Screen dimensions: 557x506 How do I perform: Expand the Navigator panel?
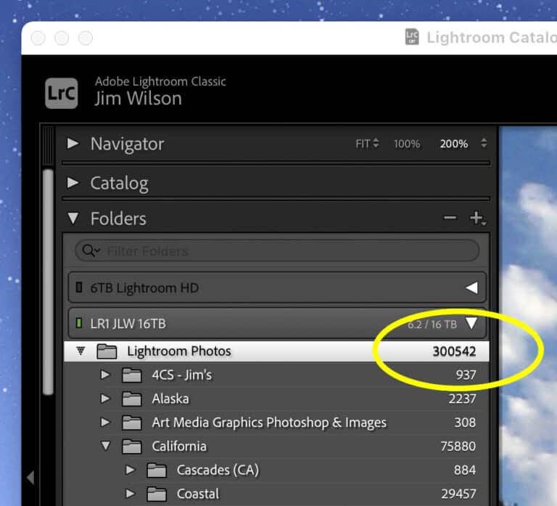[x=73, y=143]
